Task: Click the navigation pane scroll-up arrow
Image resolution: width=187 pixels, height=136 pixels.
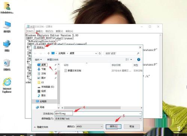Action: point(59,64)
